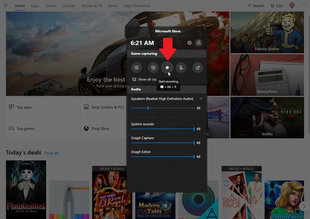310x219 pixels.
Task: Open the Shop Surface & PCs tile
Action: 103,107
